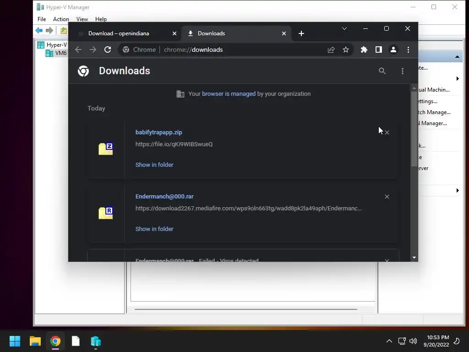Click focus assist moon tray icon
469x352 pixels.
pyautogui.click(x=457, y=341)
